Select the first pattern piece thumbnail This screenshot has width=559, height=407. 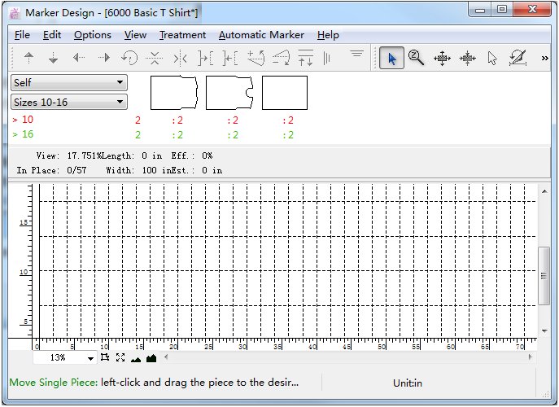pos(174,93)
